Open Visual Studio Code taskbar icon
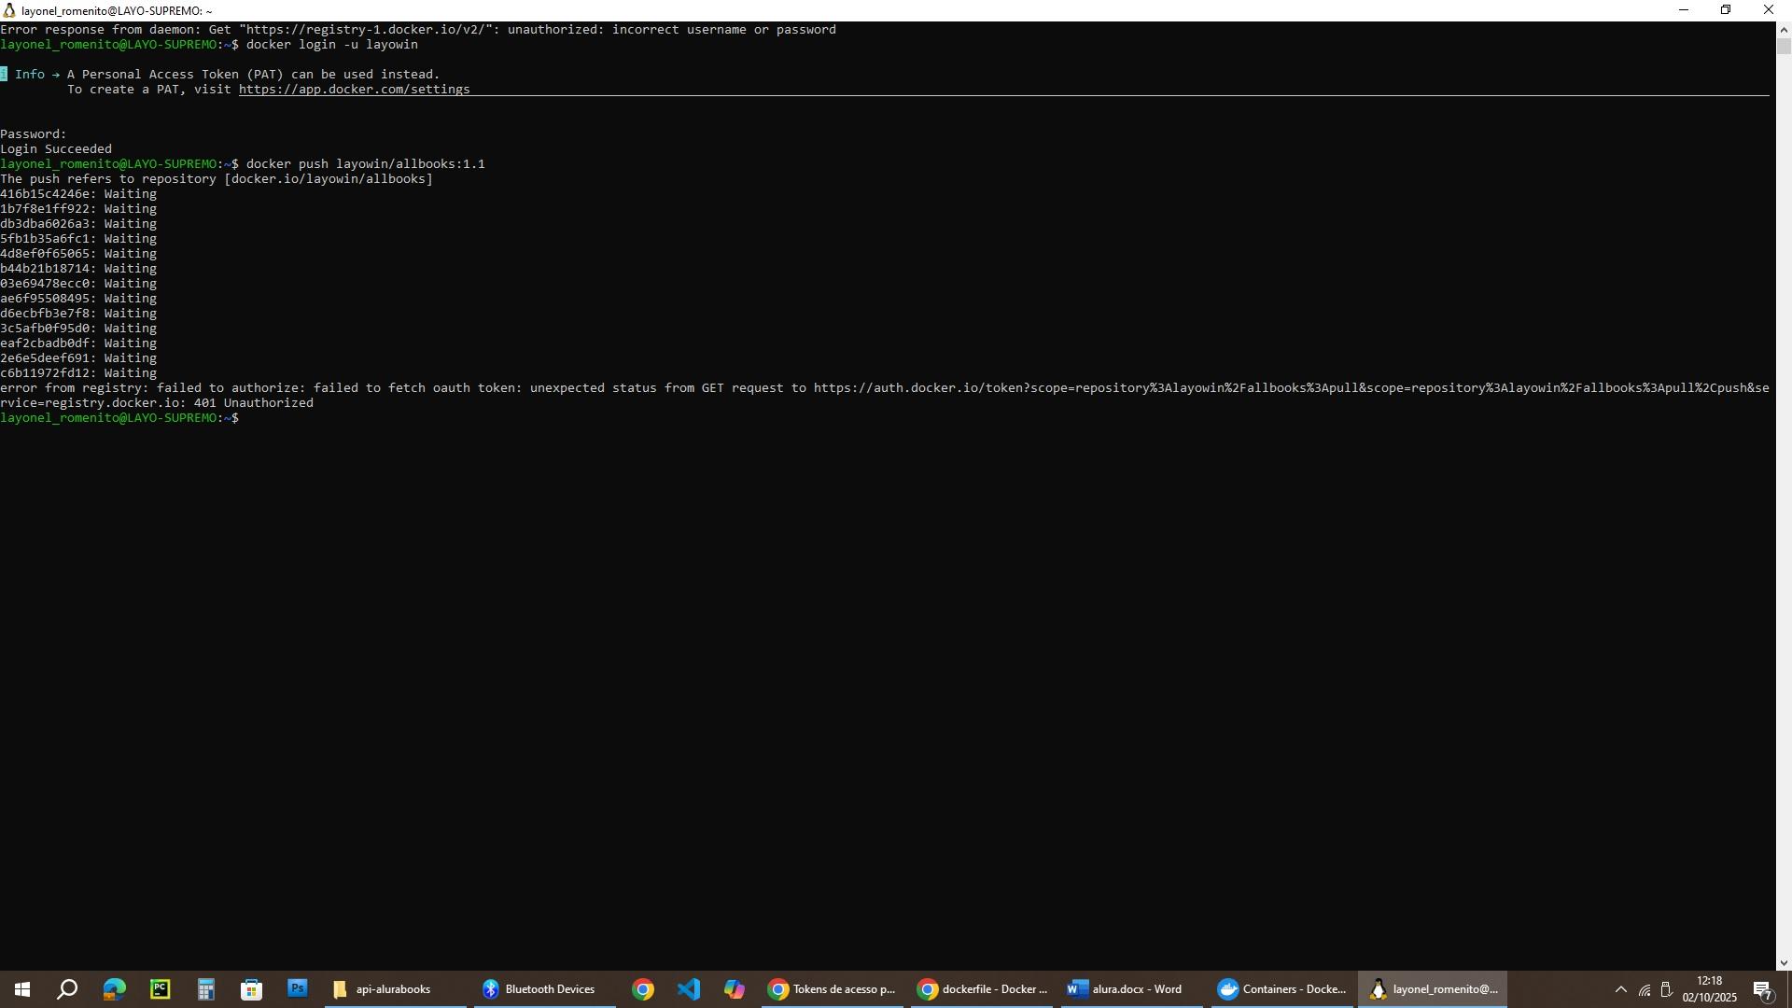The width and height of the screenshot is (1792, 1008). coord(689,989)
